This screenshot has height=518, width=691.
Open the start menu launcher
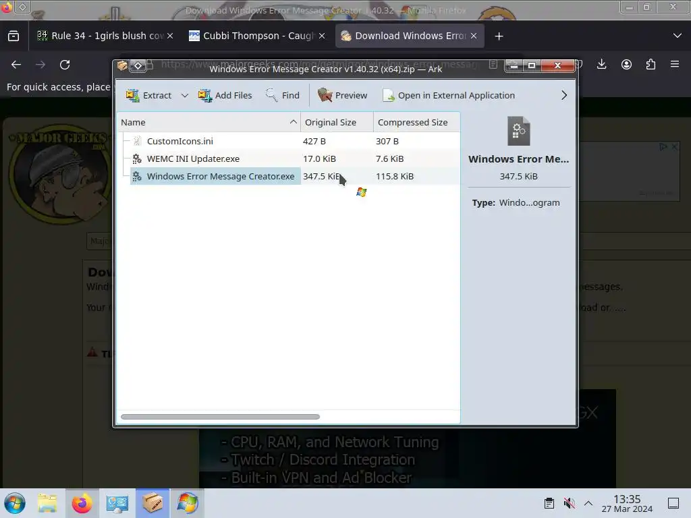(15, 503)
